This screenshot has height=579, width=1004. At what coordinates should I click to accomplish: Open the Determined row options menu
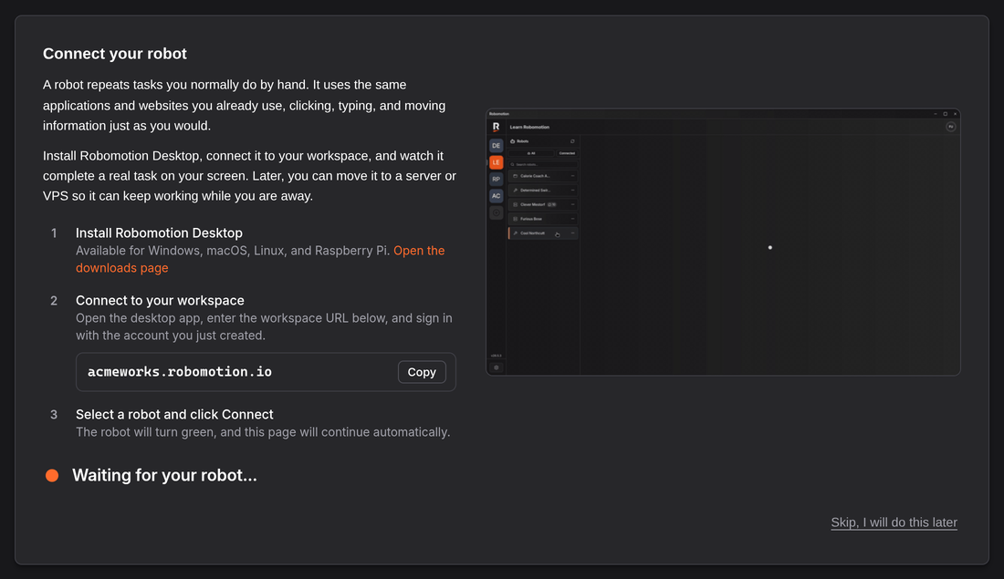point(572,190)
